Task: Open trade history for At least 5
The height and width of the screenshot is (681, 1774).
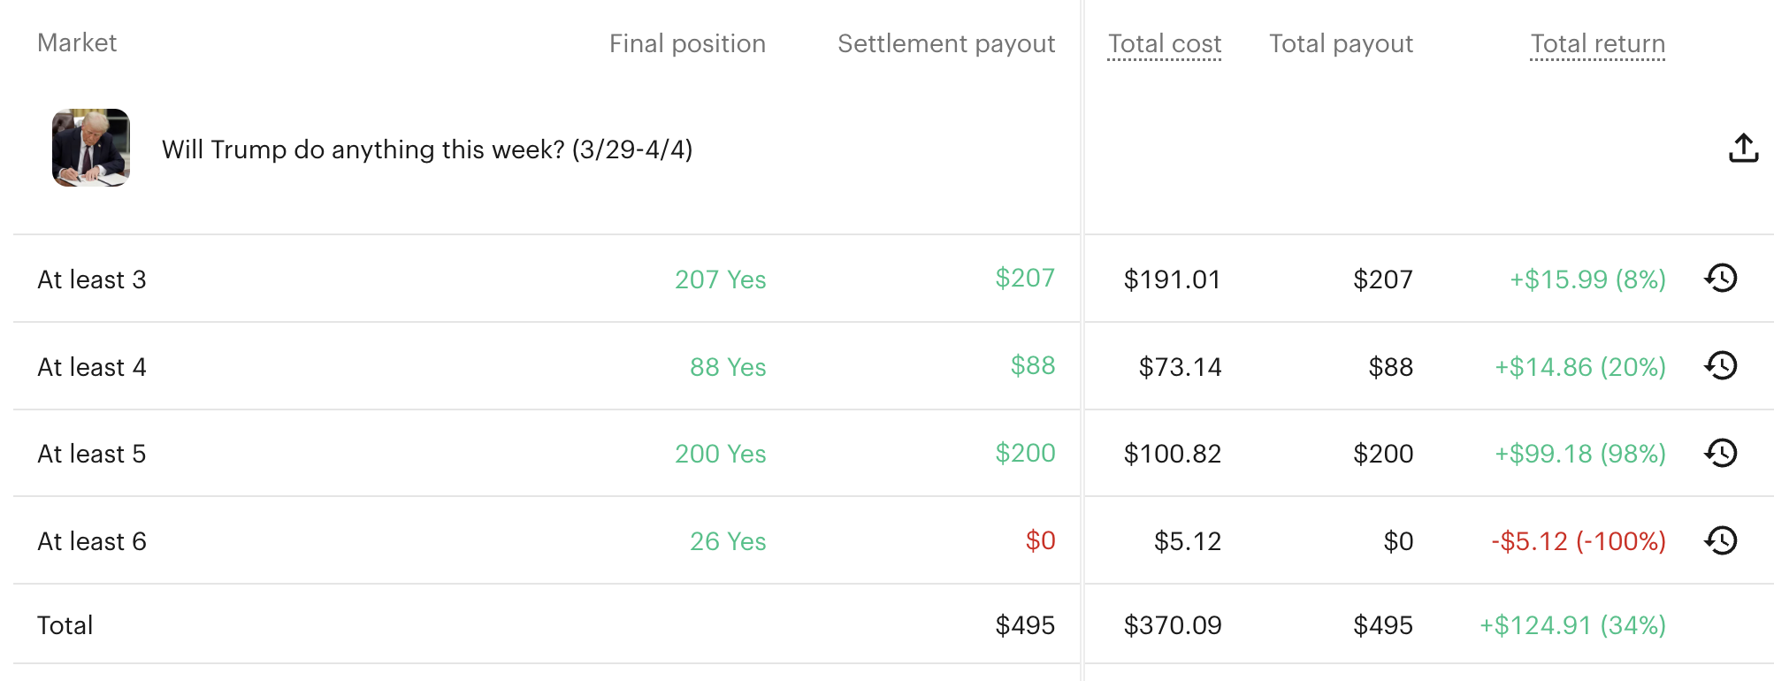Action: [1720, 453]
